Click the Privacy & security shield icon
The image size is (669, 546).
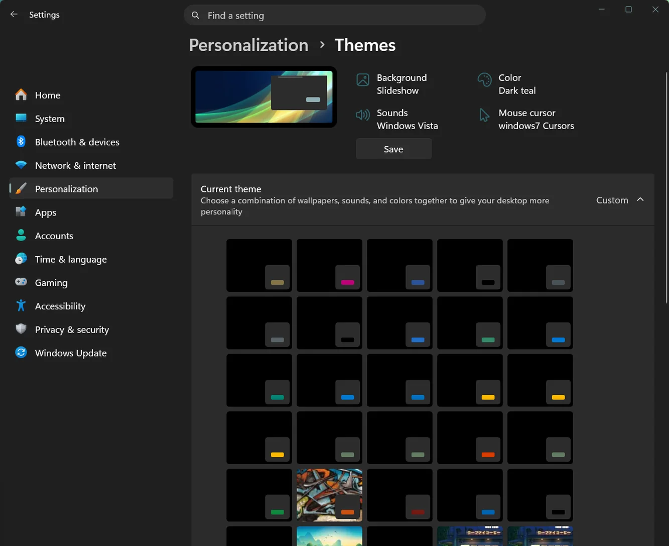click(x=21, y=330)
